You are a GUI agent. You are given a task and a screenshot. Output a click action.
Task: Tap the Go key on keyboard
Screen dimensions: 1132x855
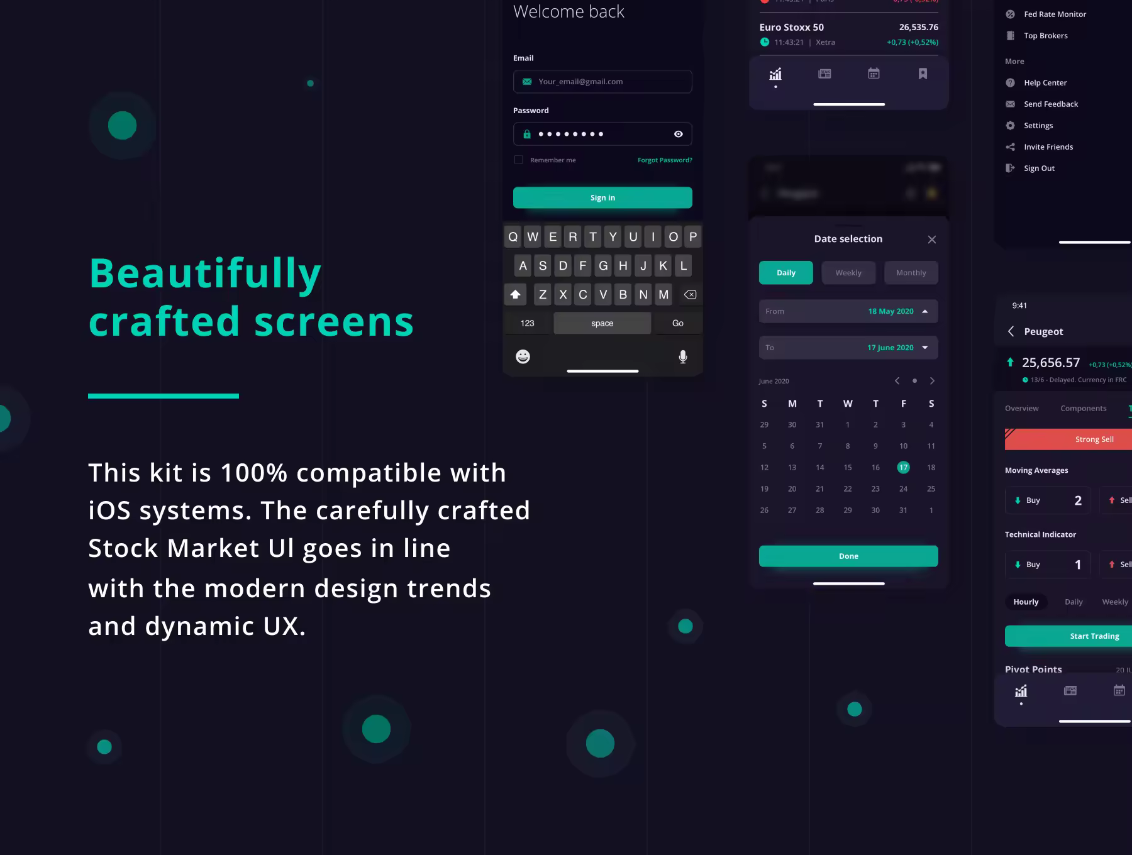tap(678, 323)
